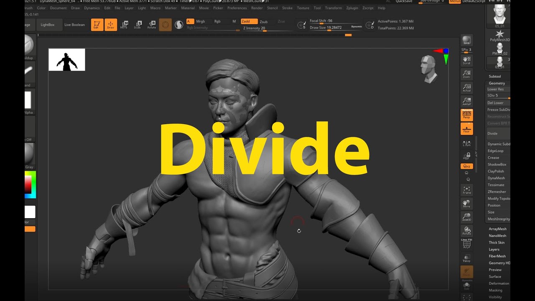
Task: Open the Zplugin menu
Action: [x=352, y=8]
